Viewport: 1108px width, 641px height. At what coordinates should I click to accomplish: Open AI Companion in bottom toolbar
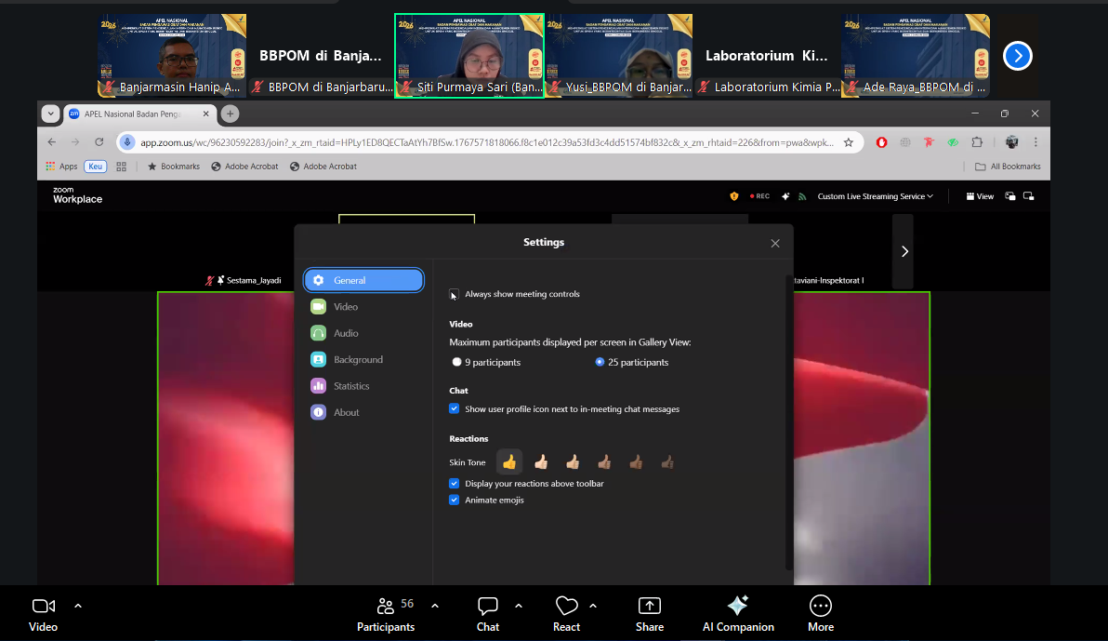click(x=738, y=607)
